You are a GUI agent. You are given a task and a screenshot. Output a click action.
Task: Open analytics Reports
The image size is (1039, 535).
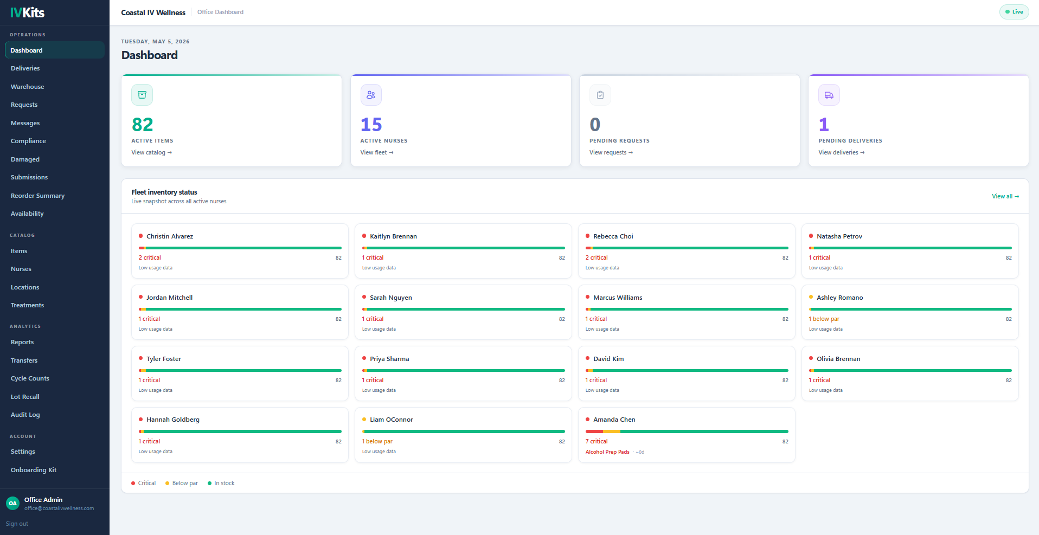tap(55, 342)
